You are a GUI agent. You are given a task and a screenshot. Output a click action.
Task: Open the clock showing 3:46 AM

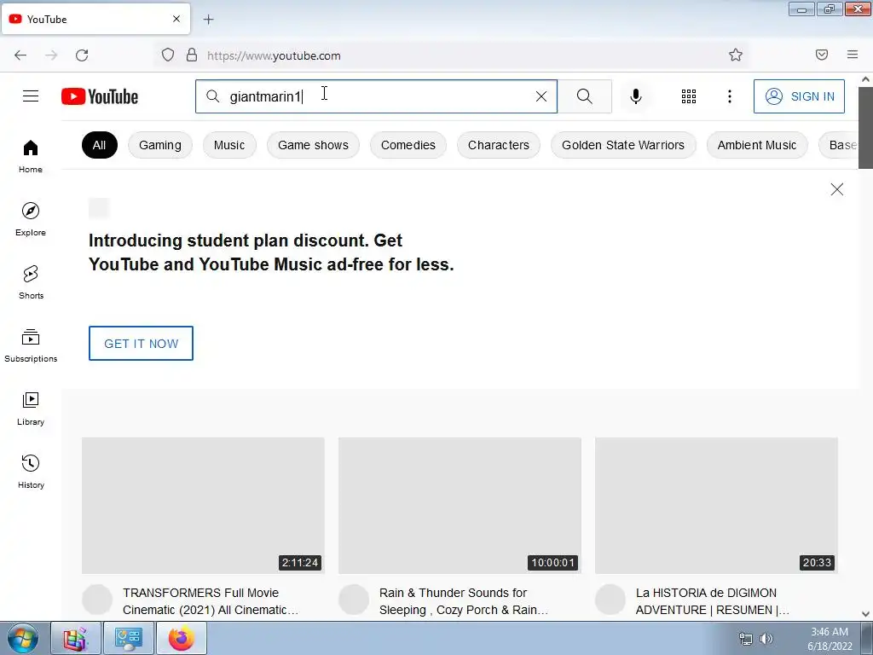[x=830, y=638]
